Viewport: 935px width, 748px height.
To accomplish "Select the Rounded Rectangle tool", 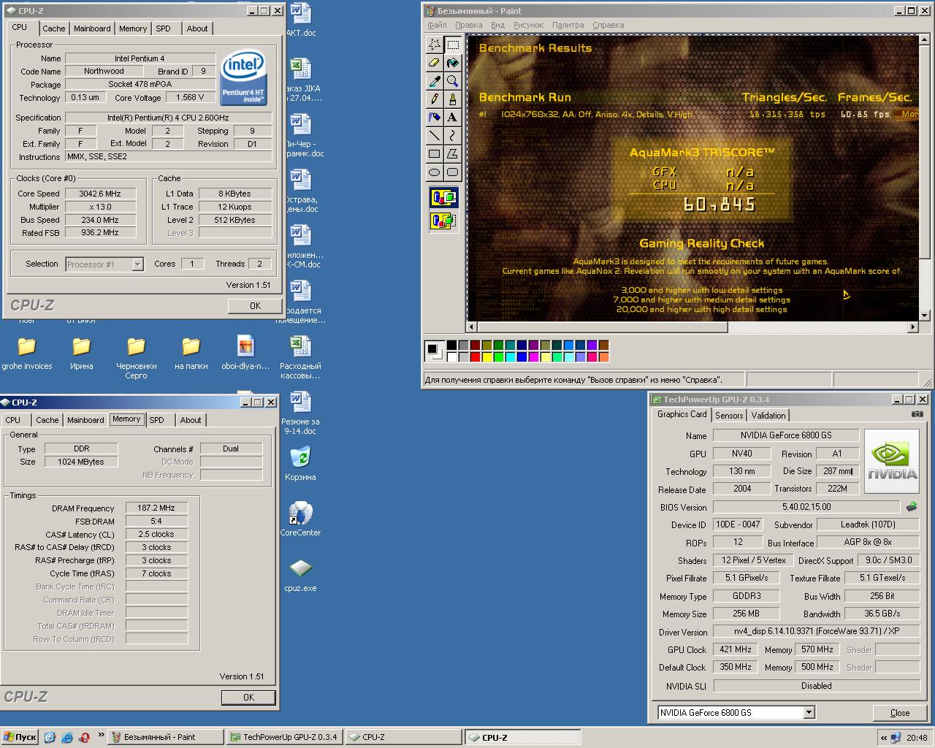I will tap(453, 172).
